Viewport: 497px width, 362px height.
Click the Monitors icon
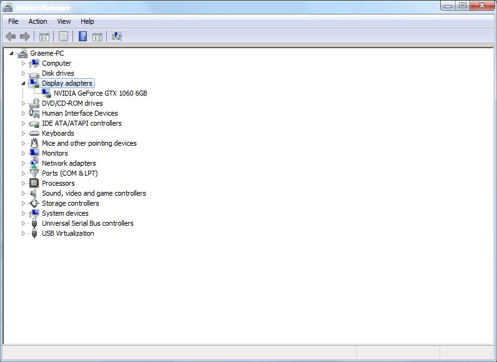[x=34, y=153]
